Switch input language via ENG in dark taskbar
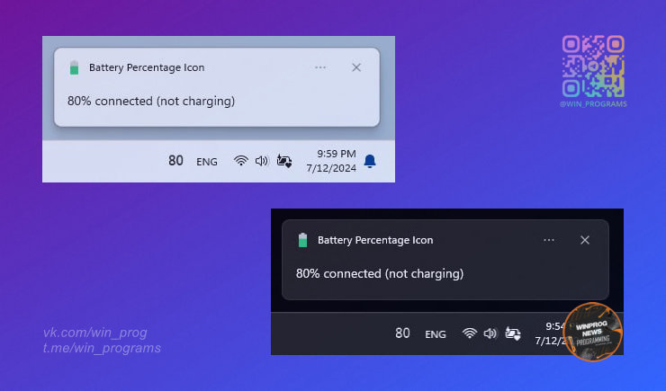The image size is (666, 391). 436,334
